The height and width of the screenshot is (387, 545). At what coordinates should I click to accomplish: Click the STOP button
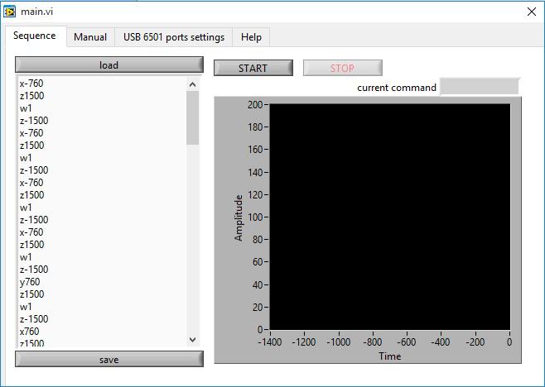point(342,68)
